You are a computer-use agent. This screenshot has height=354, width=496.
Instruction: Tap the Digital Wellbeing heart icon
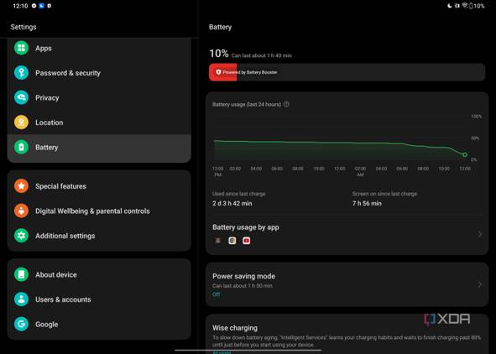point(21,211)
